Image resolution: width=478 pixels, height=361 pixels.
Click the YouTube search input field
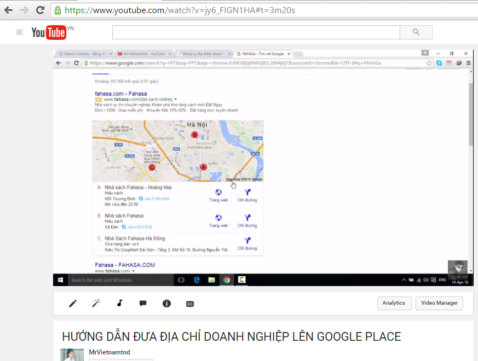256,32
